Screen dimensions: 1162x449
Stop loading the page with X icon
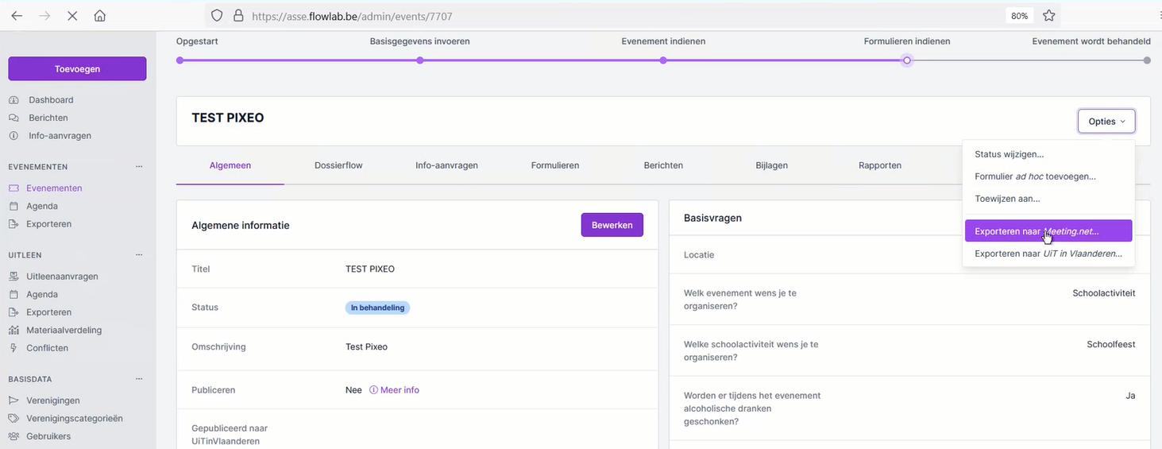click(x=71, y=16)
